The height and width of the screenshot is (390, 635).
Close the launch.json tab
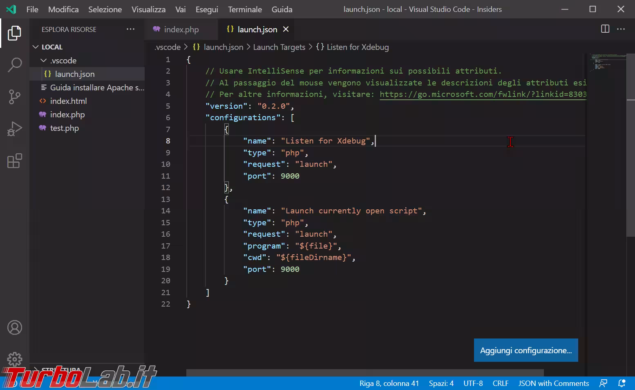coord(286,29)
